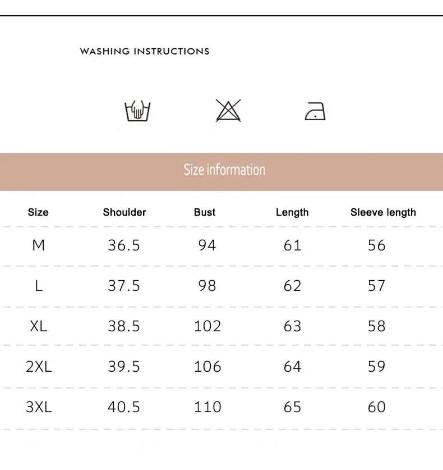Select the Sleeve length column header
The height and width of the screenshot is (470, 443).
pos(383,212)
